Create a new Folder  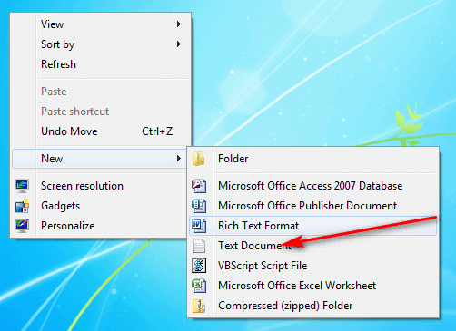point(313,159)
